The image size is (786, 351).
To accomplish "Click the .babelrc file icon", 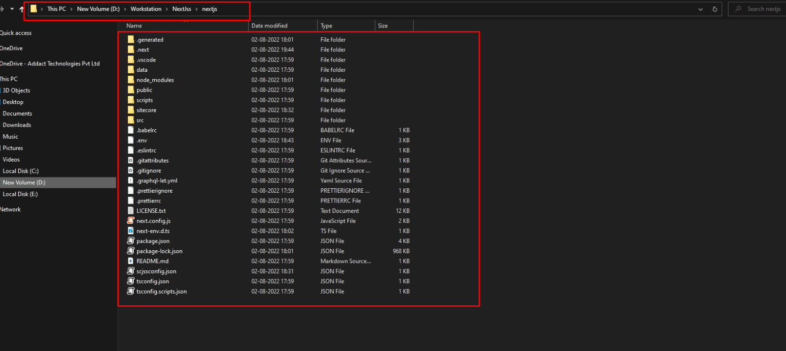I will pyautogui.click(x=131, y=130).
